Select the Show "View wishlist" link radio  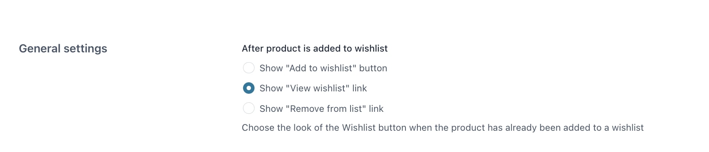[249, 88]
